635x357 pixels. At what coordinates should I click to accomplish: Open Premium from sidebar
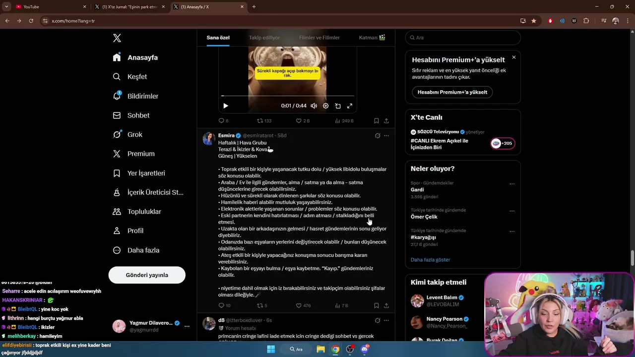point(133,154)
